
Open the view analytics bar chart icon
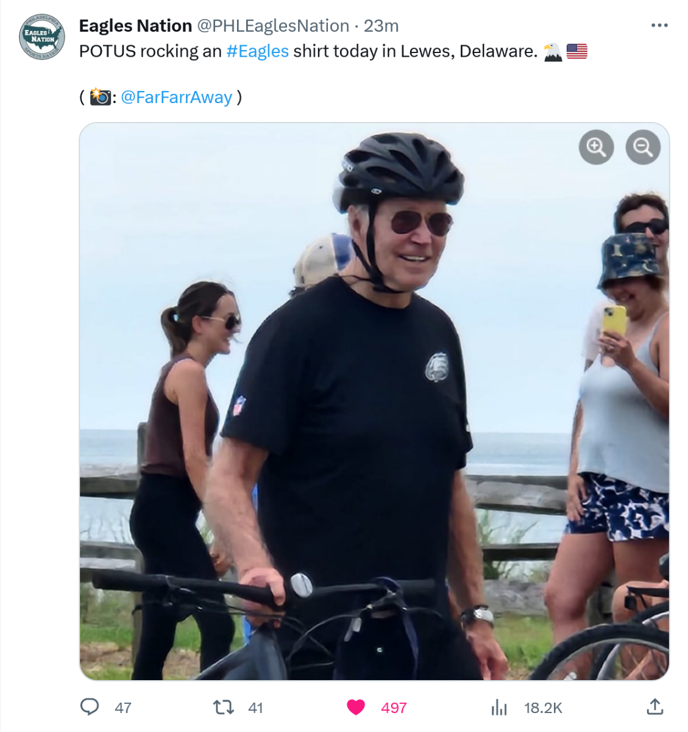499,707
